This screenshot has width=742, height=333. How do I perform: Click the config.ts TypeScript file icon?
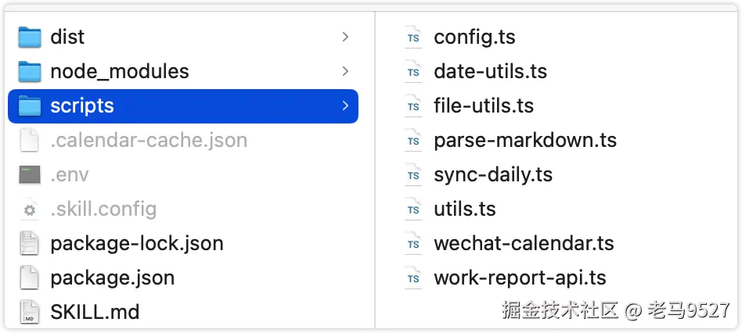pos(413,37)
